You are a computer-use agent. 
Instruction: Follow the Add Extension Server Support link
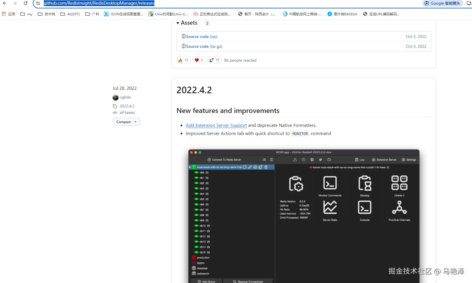[216, 125]
